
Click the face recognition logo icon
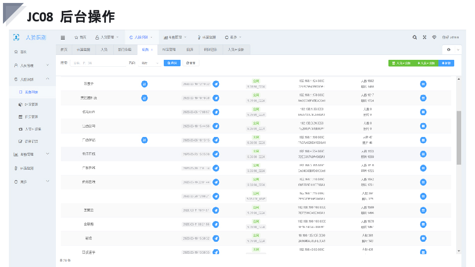16,37
